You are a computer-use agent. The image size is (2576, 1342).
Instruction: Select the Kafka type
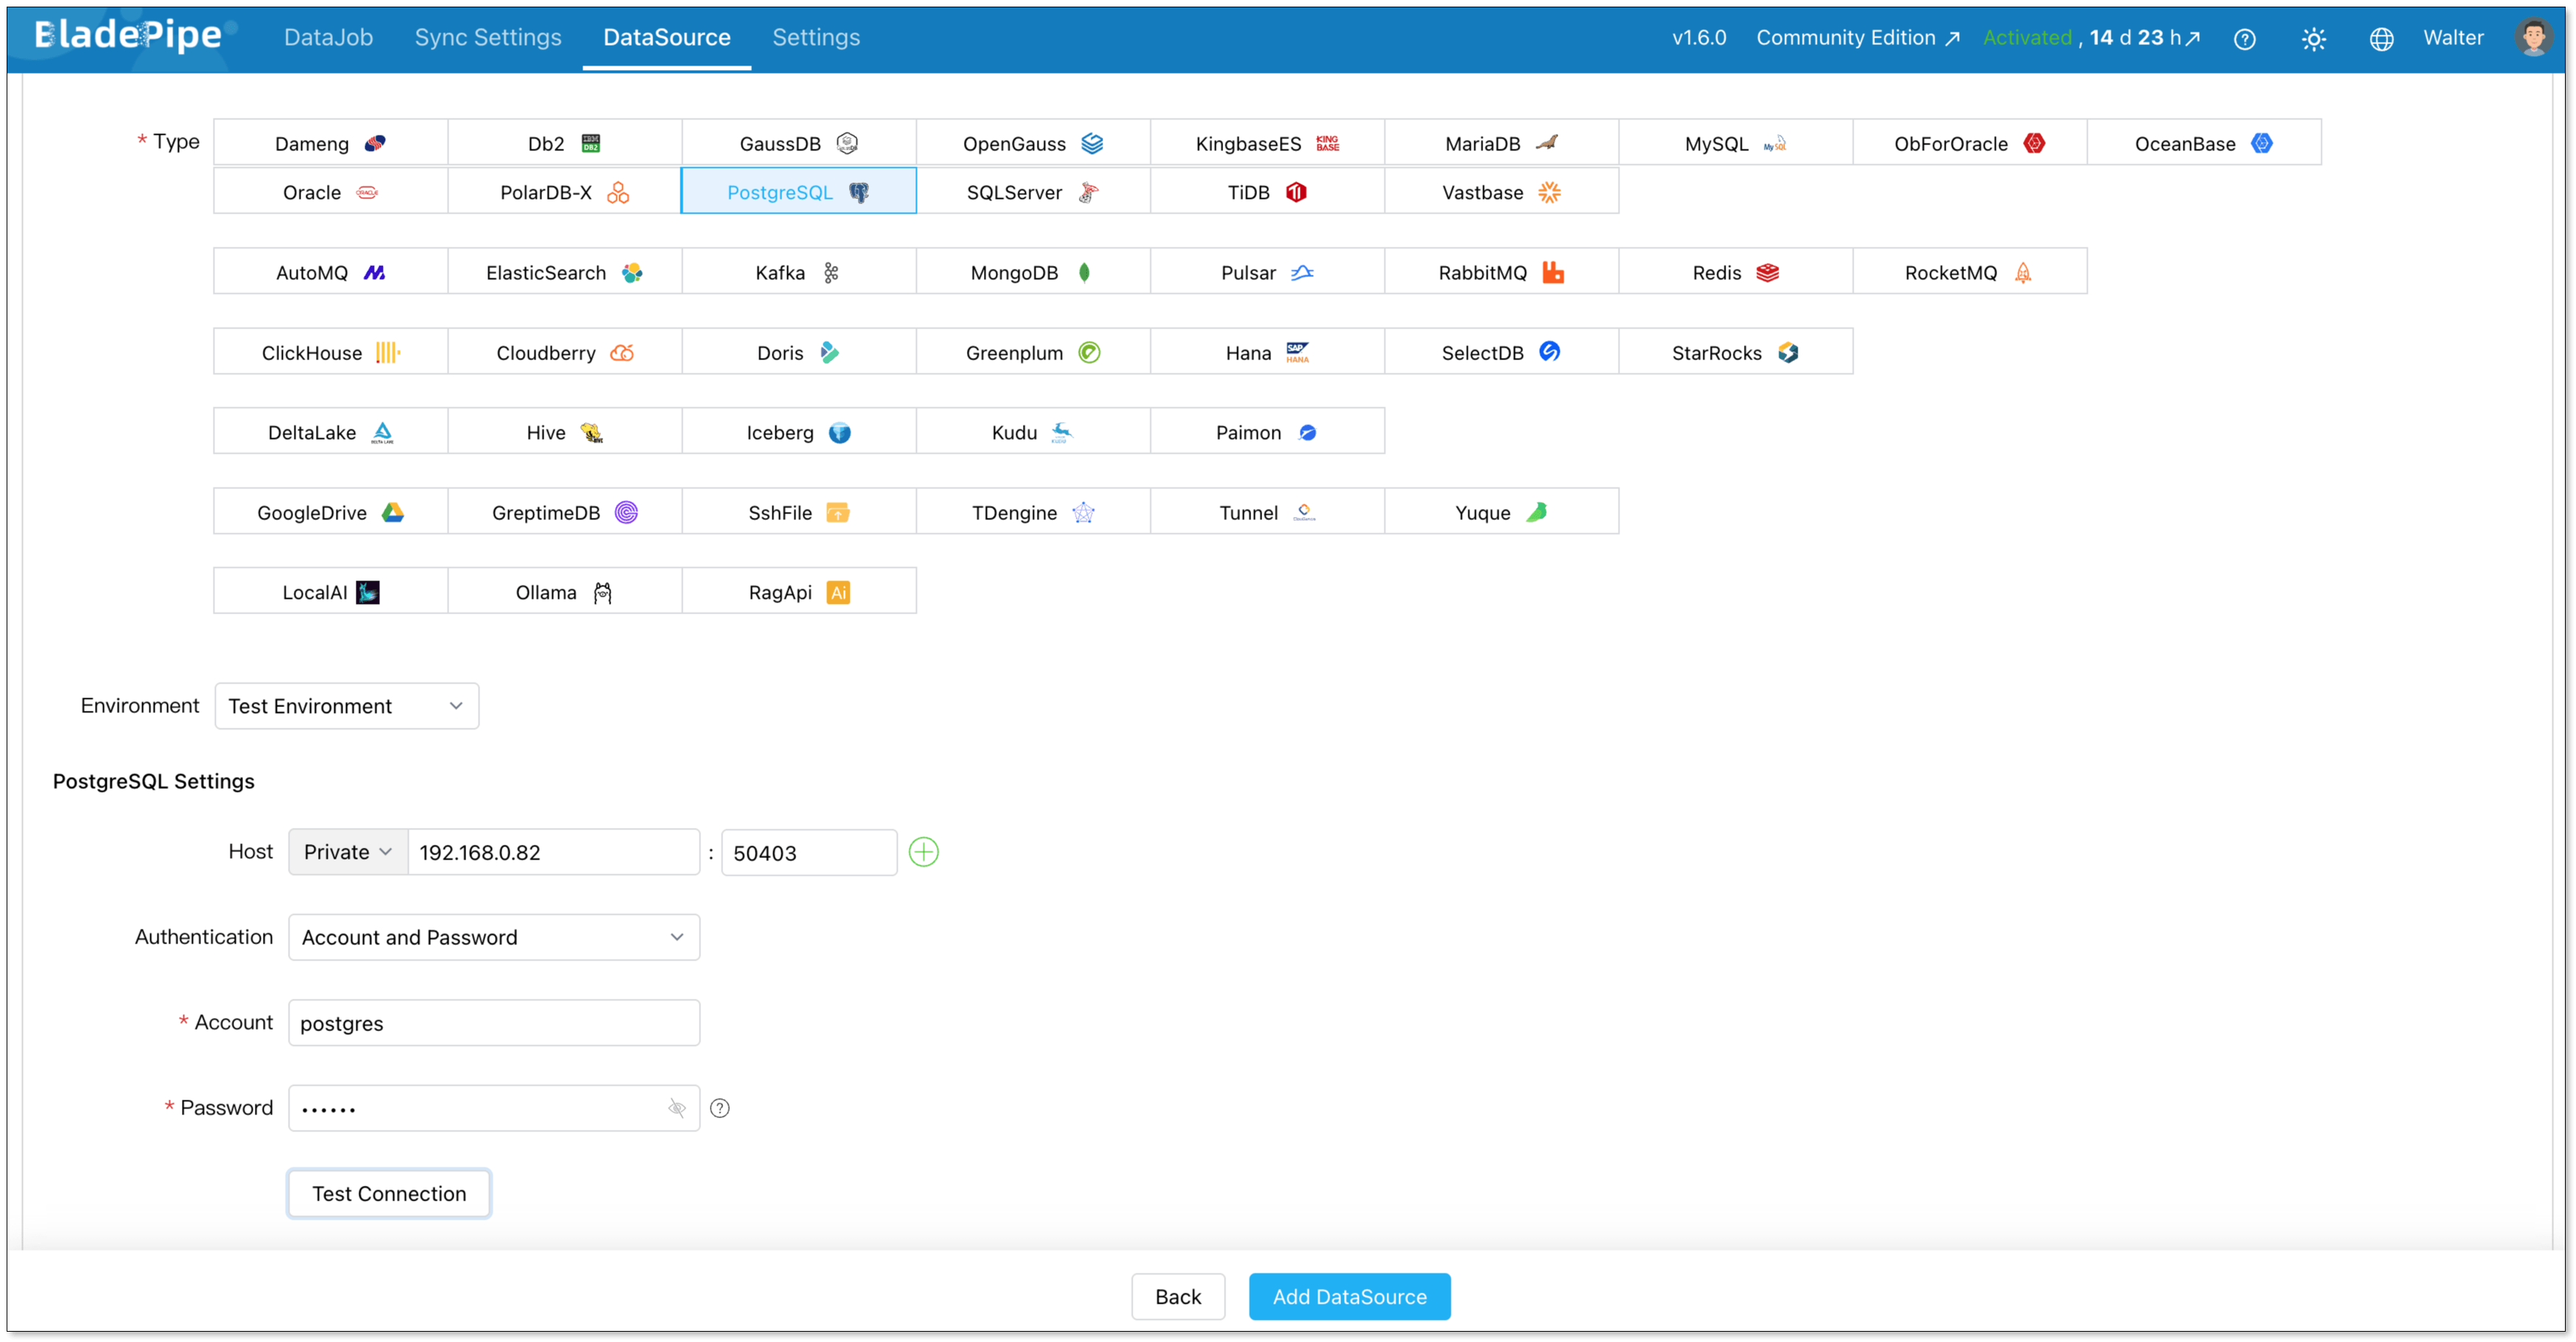click(x=798, y=272)
